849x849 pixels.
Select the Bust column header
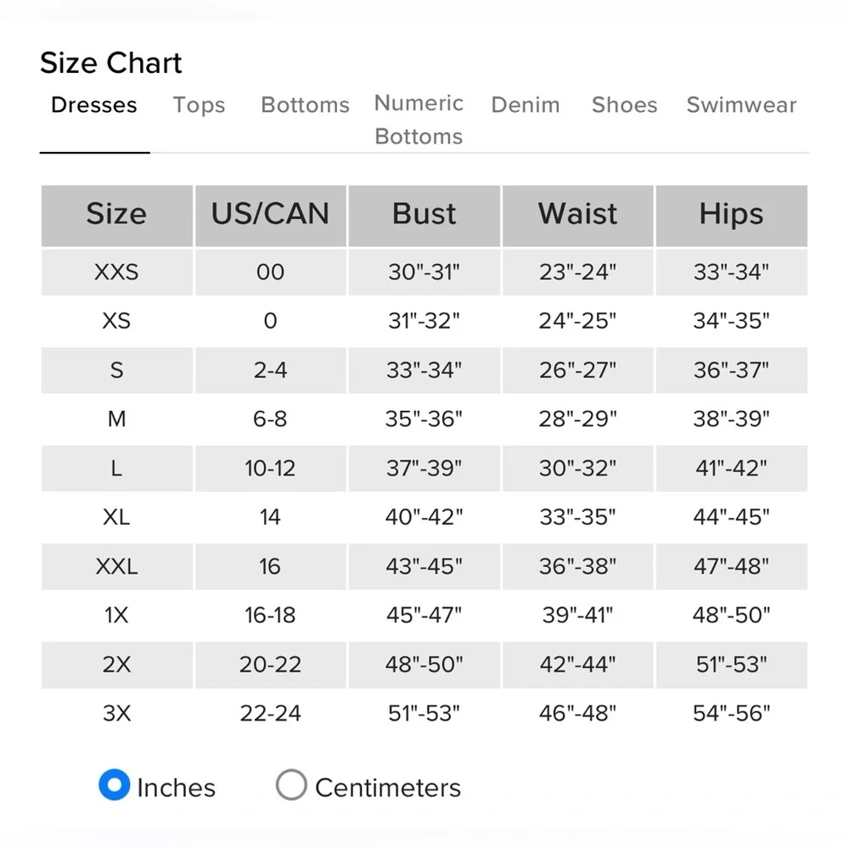pos(424,215)
